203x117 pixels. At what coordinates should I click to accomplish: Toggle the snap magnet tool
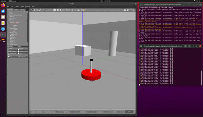click(81, 10)
